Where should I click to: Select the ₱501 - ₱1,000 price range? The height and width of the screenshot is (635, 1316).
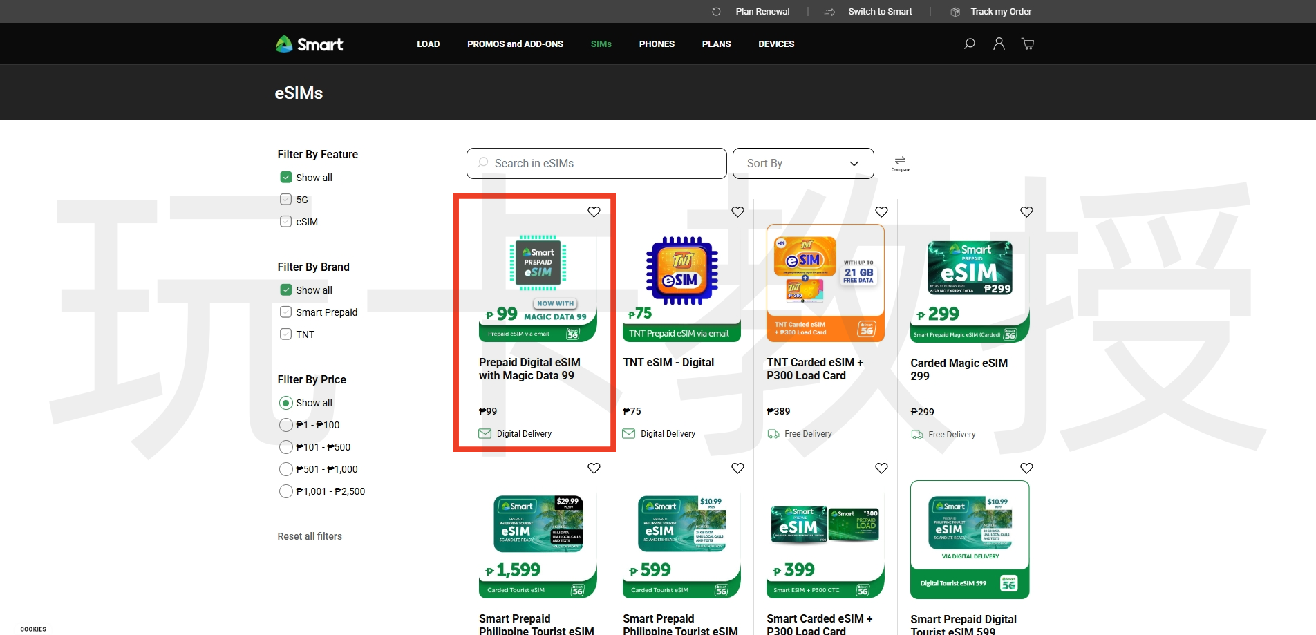[x=286, y=469]
